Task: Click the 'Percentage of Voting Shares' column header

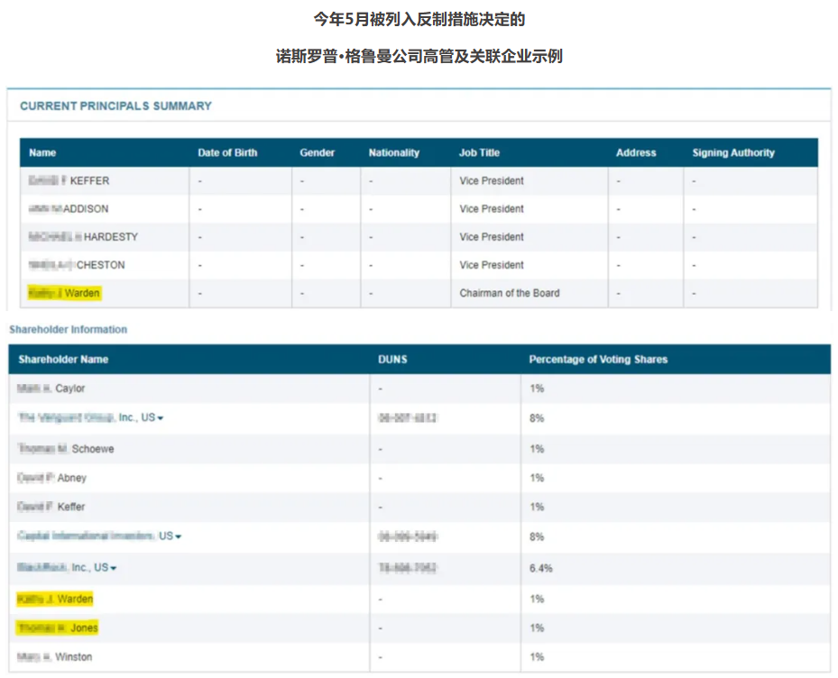Action: pyautogui.click(x=598, y=359)
